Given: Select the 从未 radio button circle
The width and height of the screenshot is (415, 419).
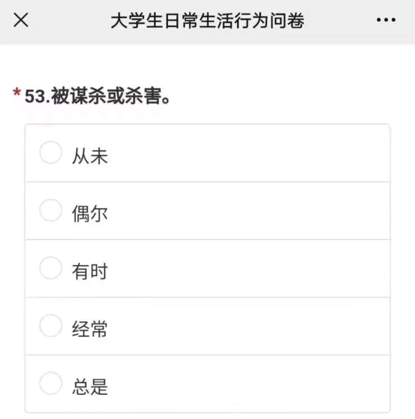Looking at the screenshot, I should (x=50, y=153).
